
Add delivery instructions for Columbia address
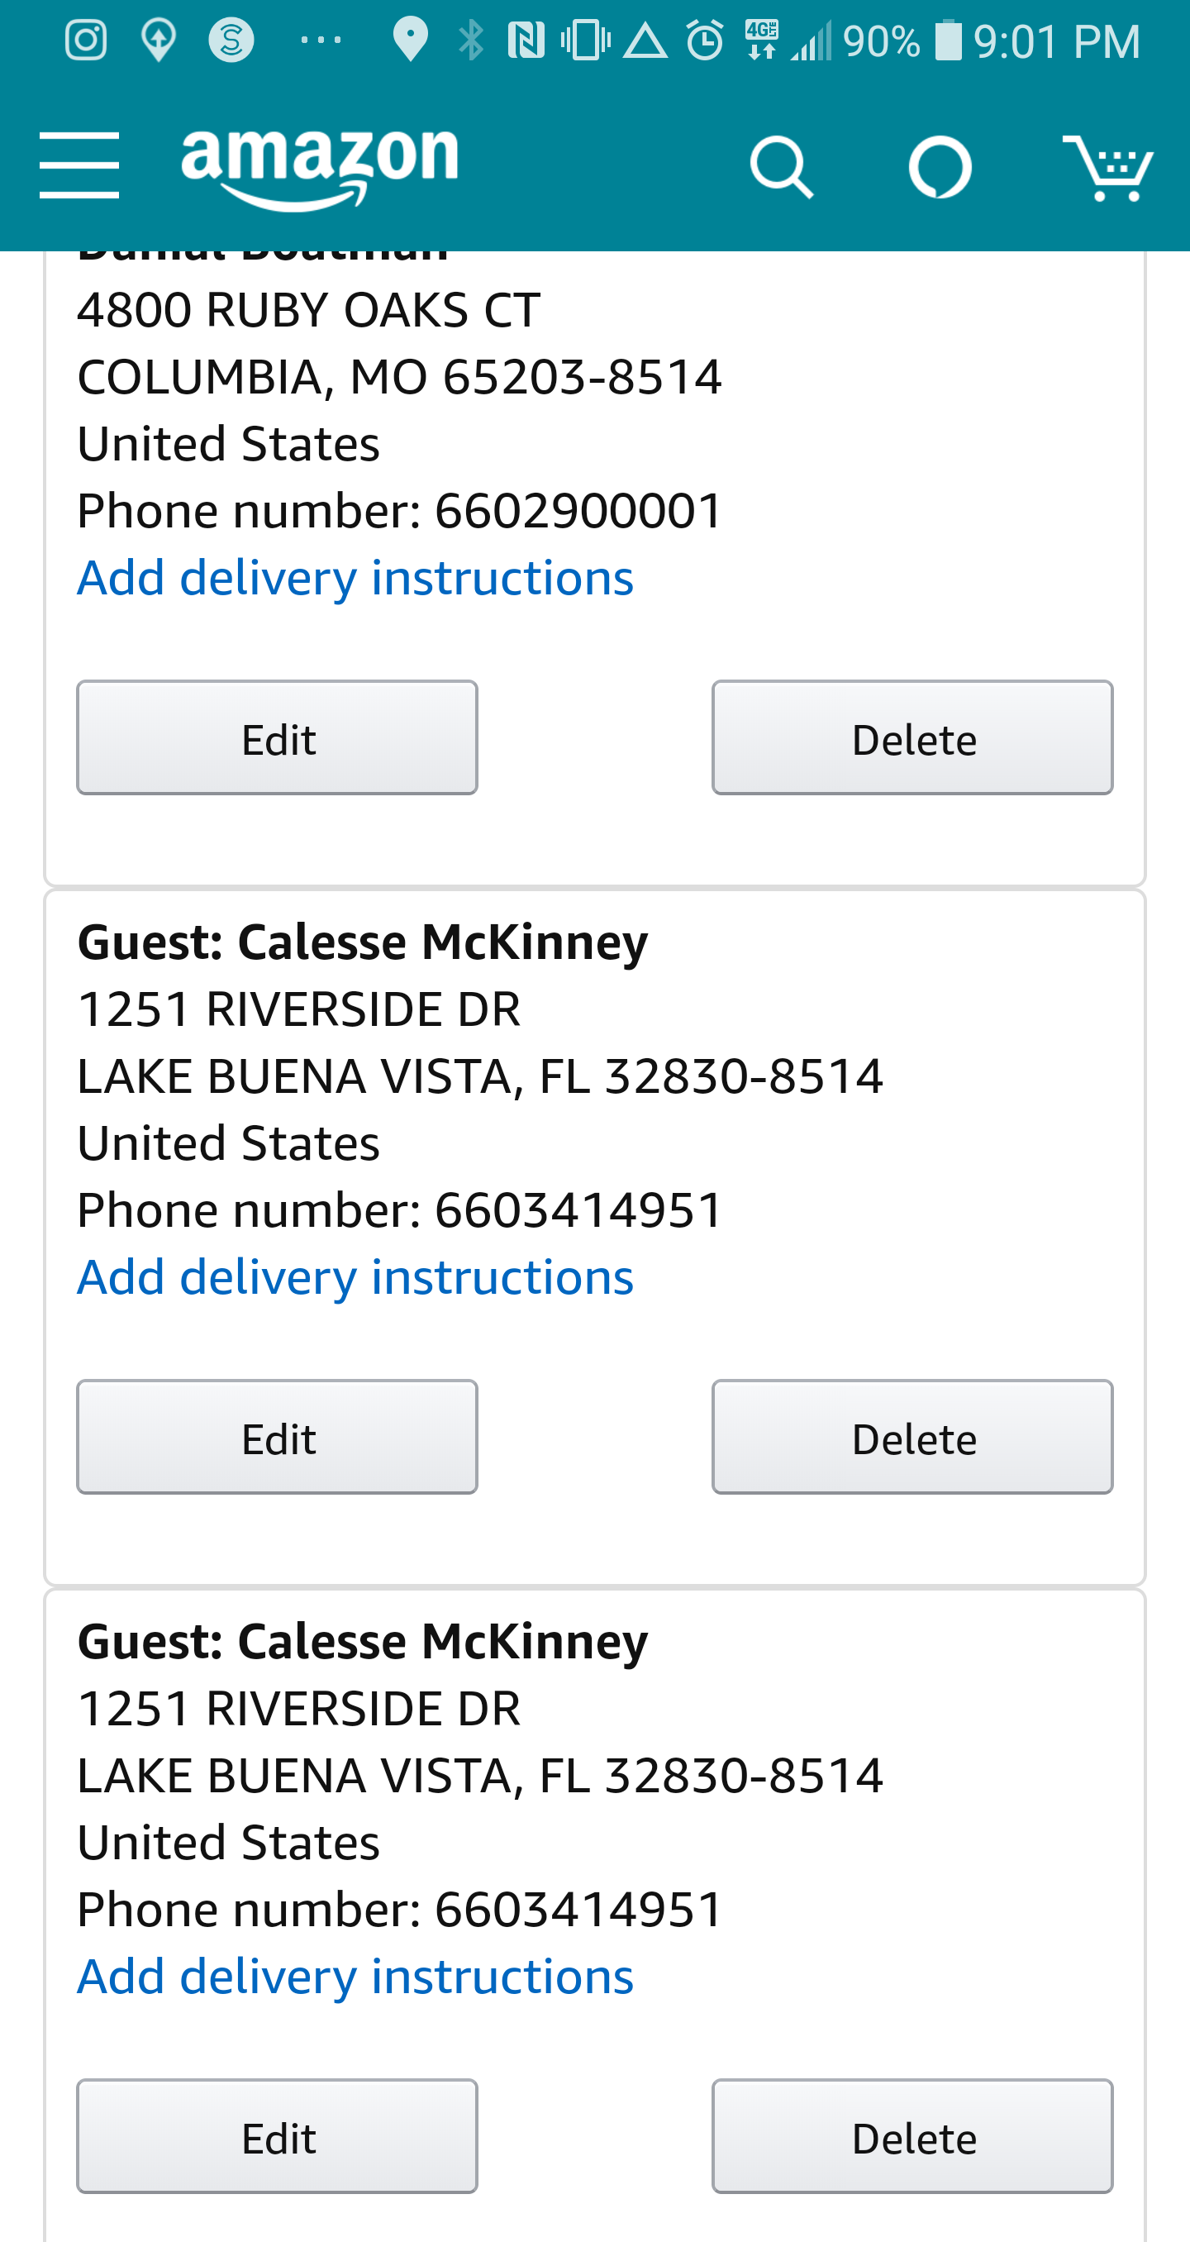coord(355,578)
